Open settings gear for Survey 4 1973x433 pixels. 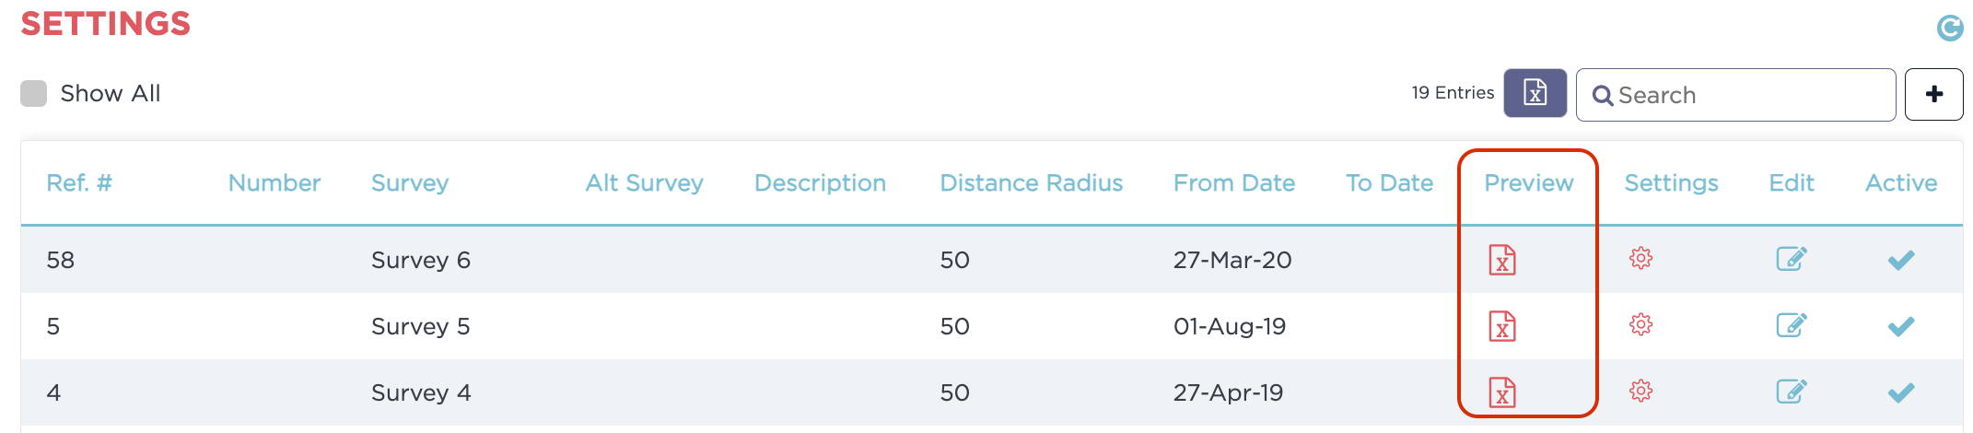[x=1640, y=392]
